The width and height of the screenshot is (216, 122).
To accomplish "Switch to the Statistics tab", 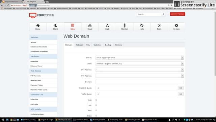I will [x=98, y=45].
